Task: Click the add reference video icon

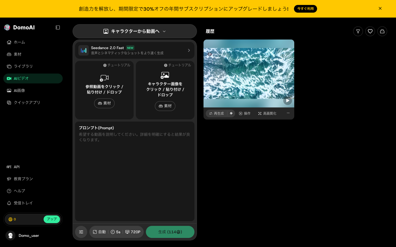Action: [x=104, y=78]
